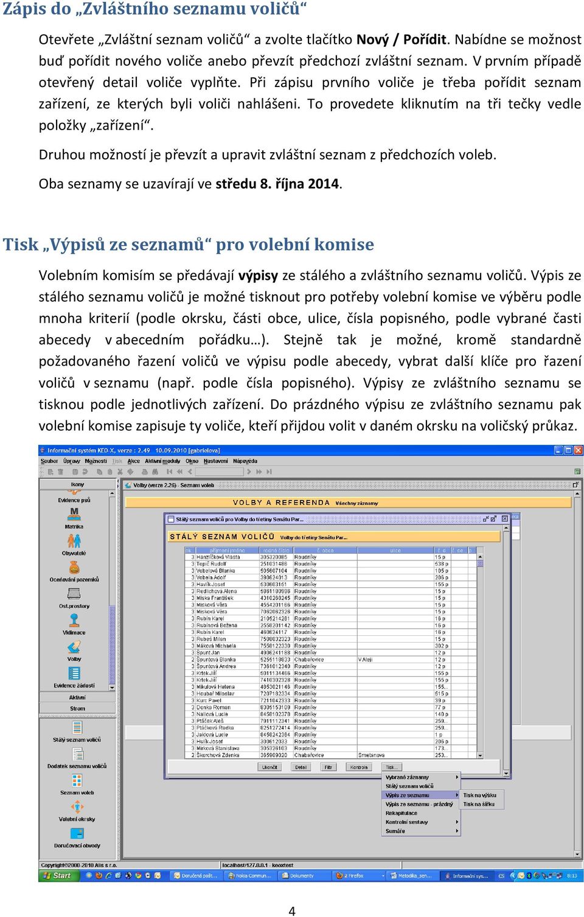584x917 pixels.
Task: Open the Soubor menu
Action: coord(49,461)
